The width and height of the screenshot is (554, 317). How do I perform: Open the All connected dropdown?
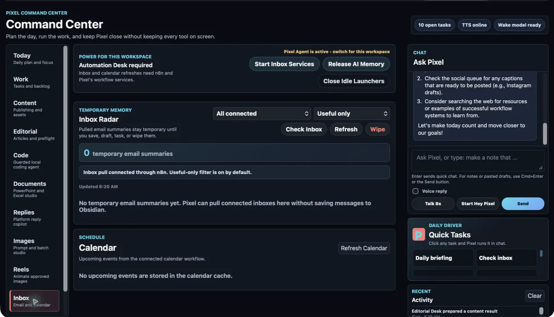pyautogui.click(x=262, y=114)
